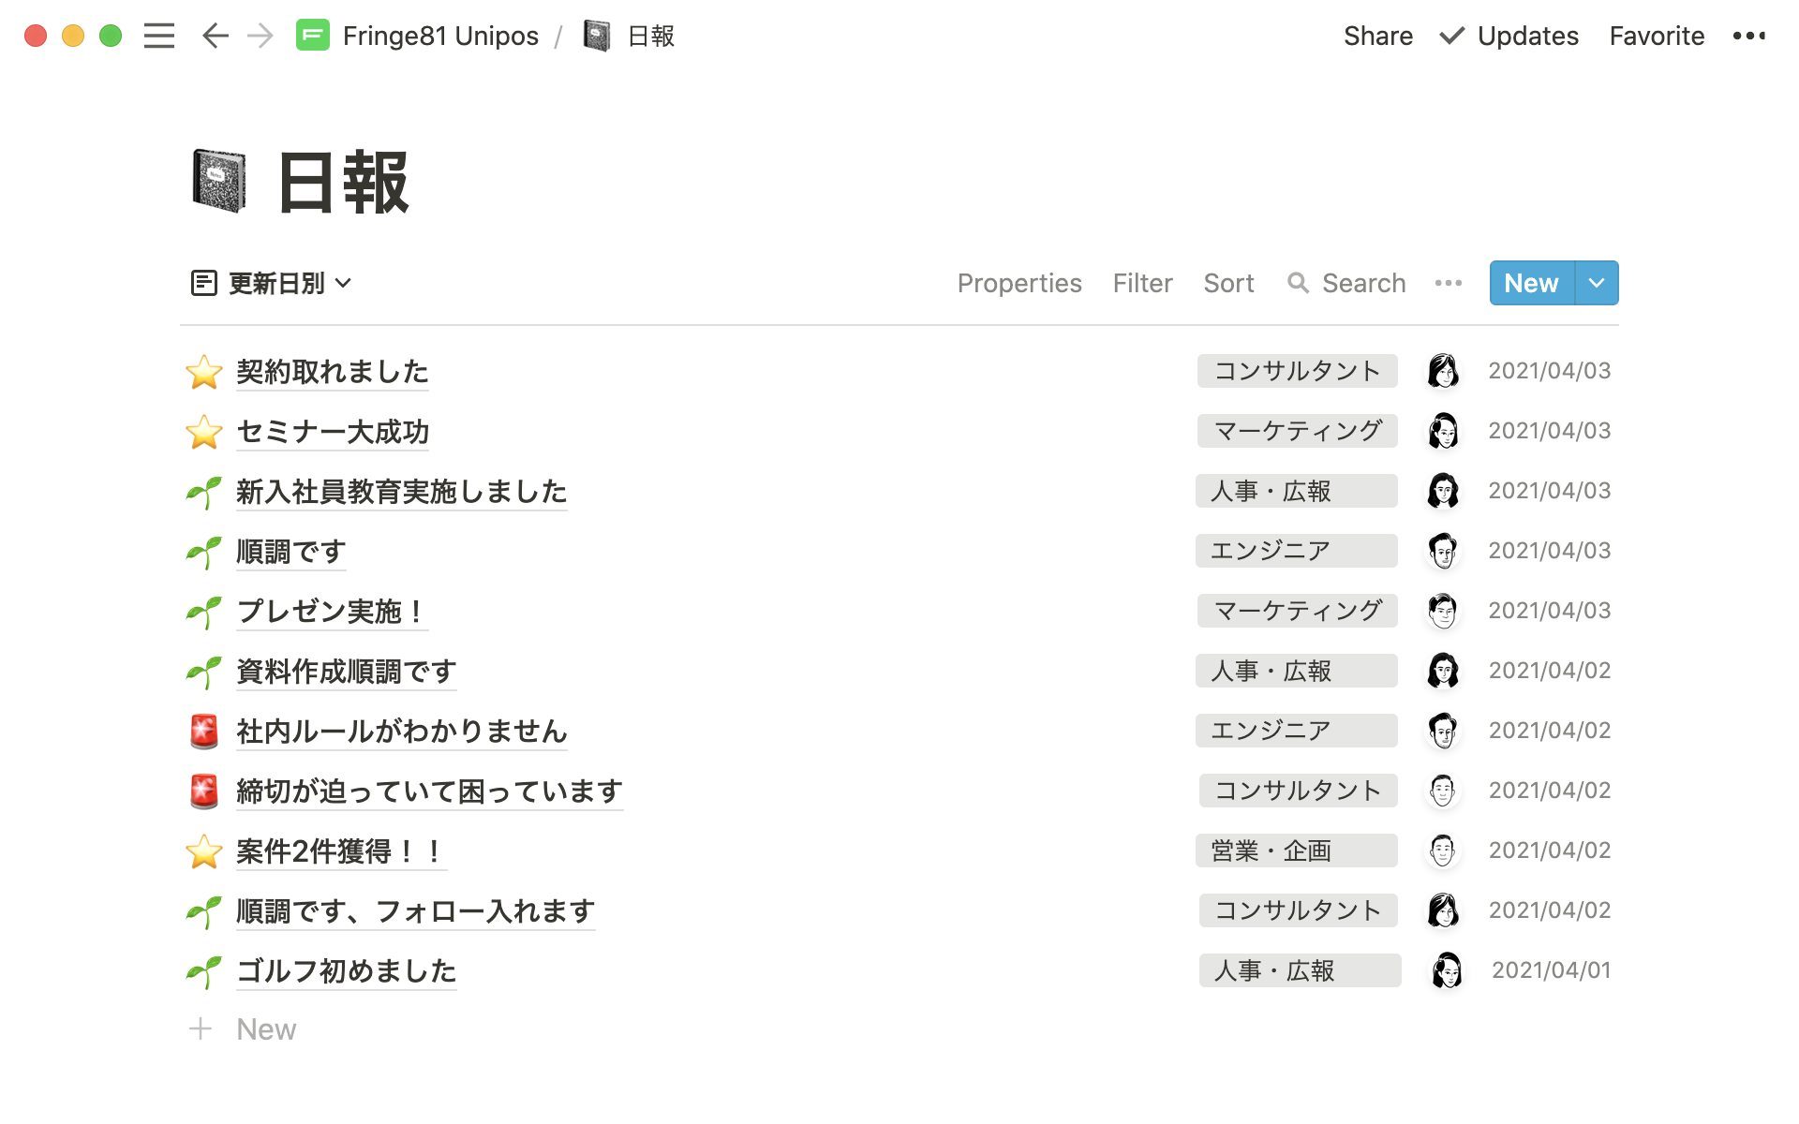1799x1124 pixels.
Task: Open the Filter menu
Action: tap(1142, 283)
